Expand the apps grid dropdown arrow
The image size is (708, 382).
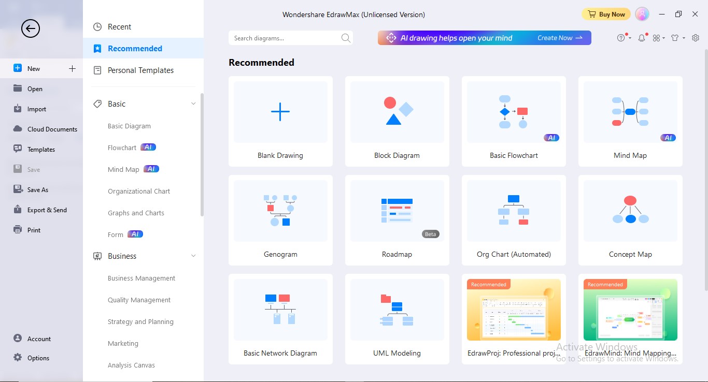[x=664, y=38]
